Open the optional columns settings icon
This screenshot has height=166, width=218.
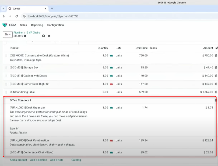point(217,48)
